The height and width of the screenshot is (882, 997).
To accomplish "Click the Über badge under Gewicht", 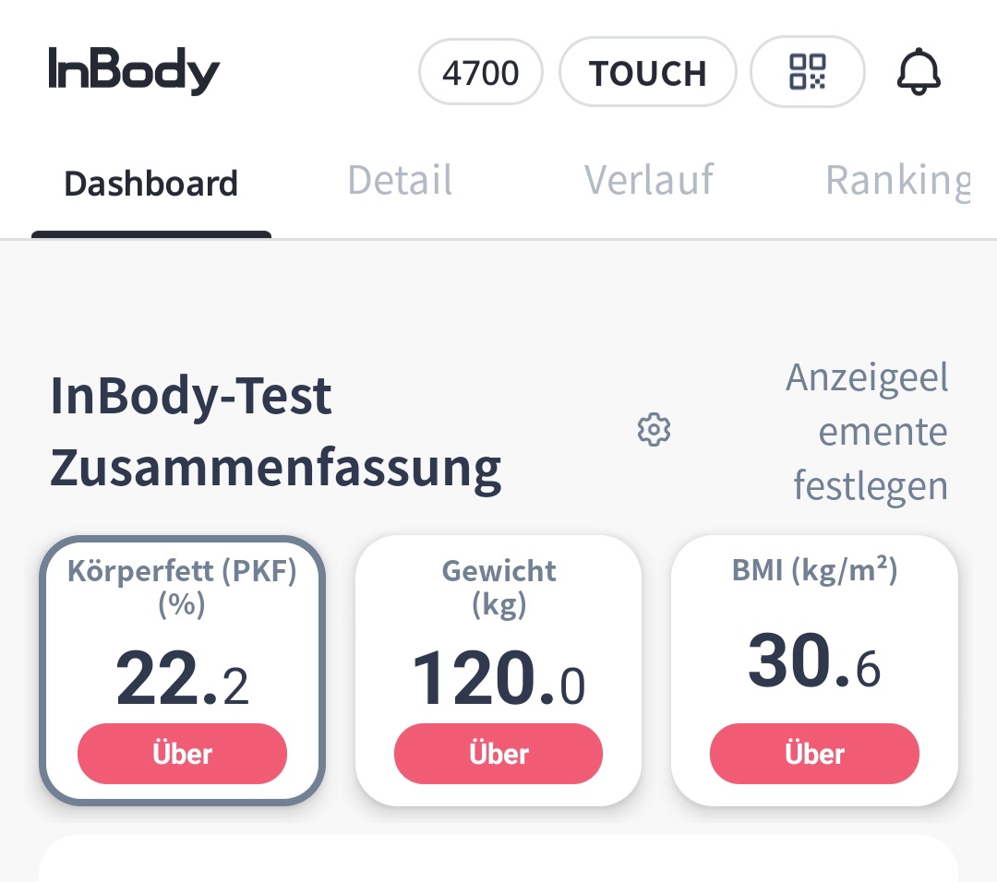I will 498,754.
